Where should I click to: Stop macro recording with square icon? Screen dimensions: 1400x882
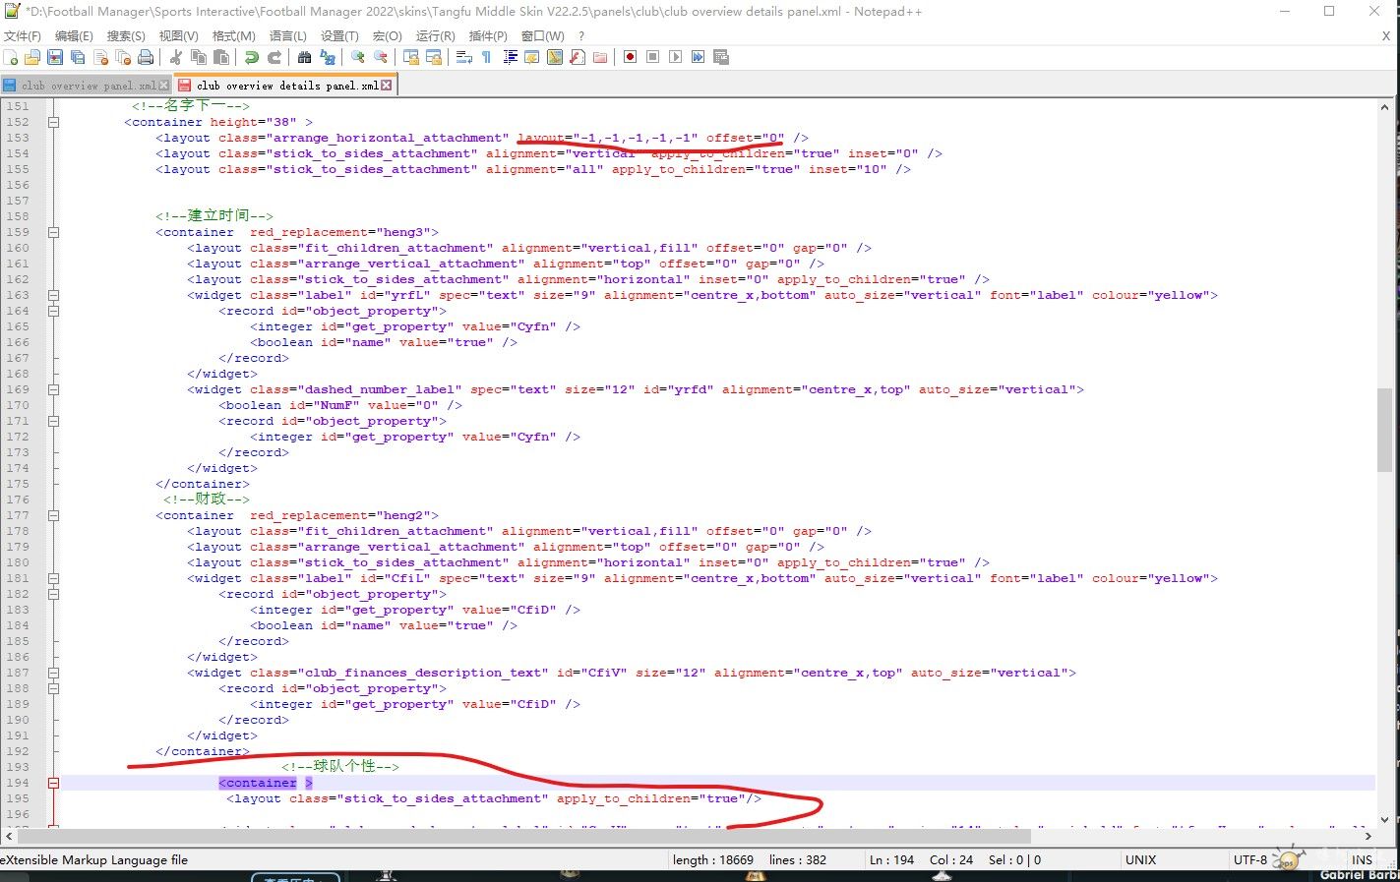[x=652, y=57]
